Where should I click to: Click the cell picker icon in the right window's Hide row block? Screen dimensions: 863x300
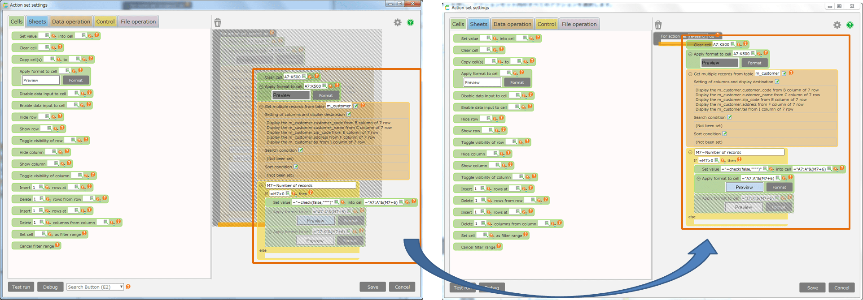click(488, 119)
